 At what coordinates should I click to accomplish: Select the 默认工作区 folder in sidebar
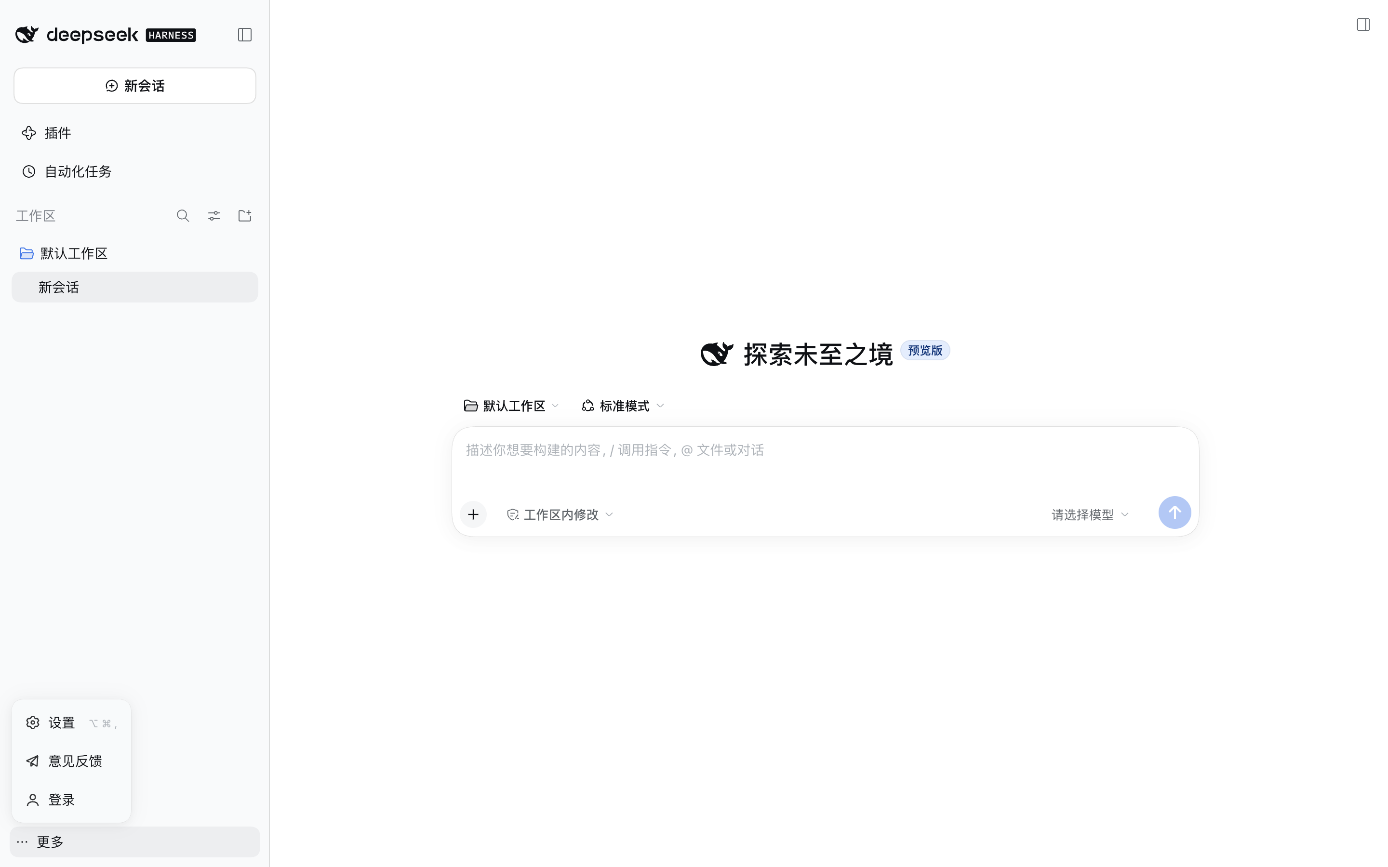click(135, 253)
